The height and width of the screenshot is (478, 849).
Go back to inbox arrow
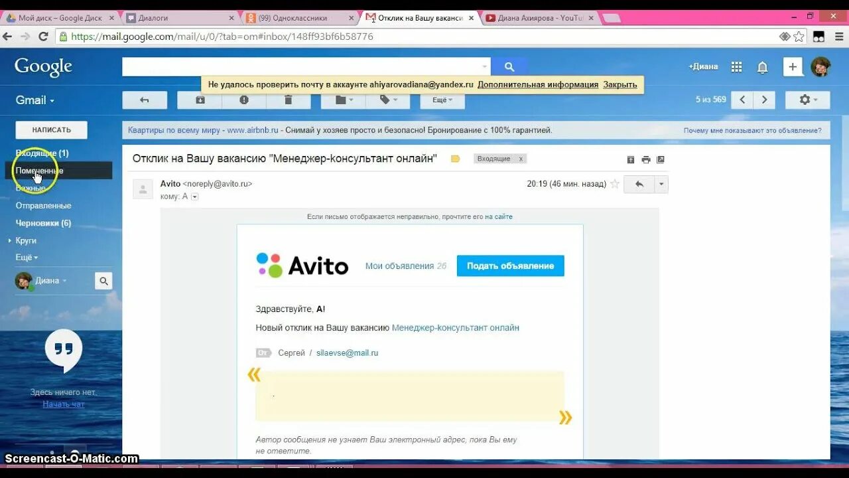[144, 100]
